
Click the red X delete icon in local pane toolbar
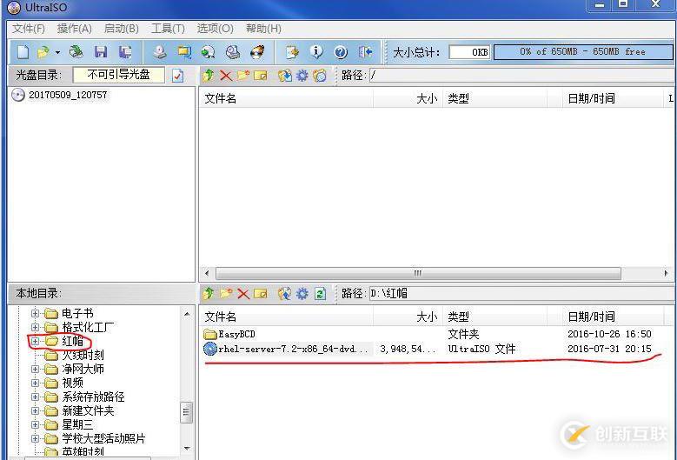(x=243, y=294)
